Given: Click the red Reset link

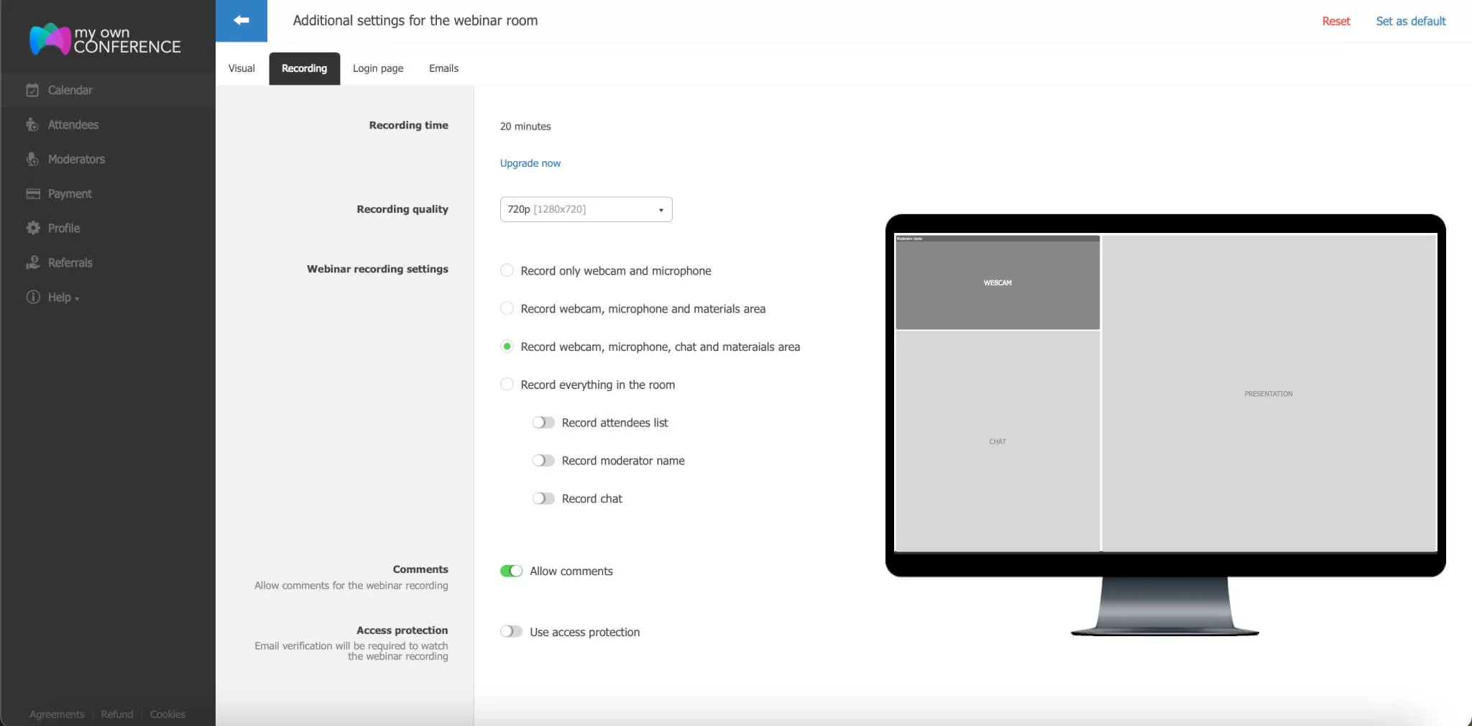Looking at the screenshot, I should pyautogui.click(x=1335, y=21).
